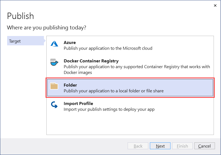Click 'Publish your application to the Microsoft cloud'
The image size is (221, 155).
point(108,48)
